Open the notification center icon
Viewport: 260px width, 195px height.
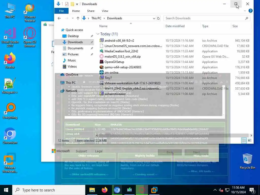[252, 190]
